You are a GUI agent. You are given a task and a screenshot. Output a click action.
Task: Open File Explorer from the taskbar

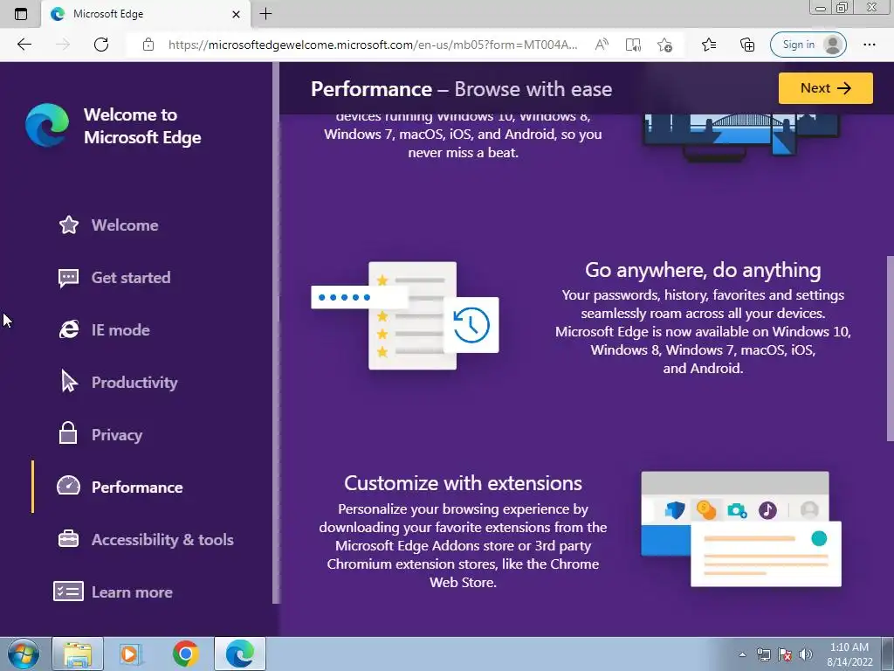coord(78,654)
